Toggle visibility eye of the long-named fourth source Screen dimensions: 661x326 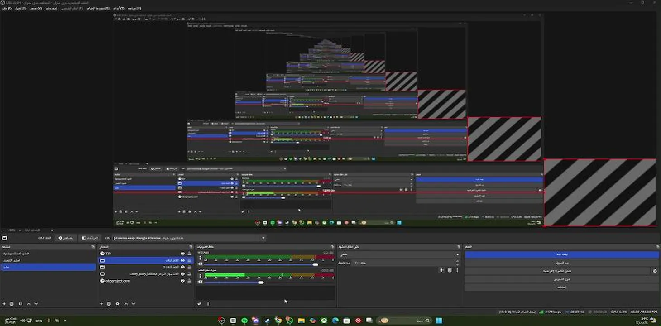click(183, 274)
